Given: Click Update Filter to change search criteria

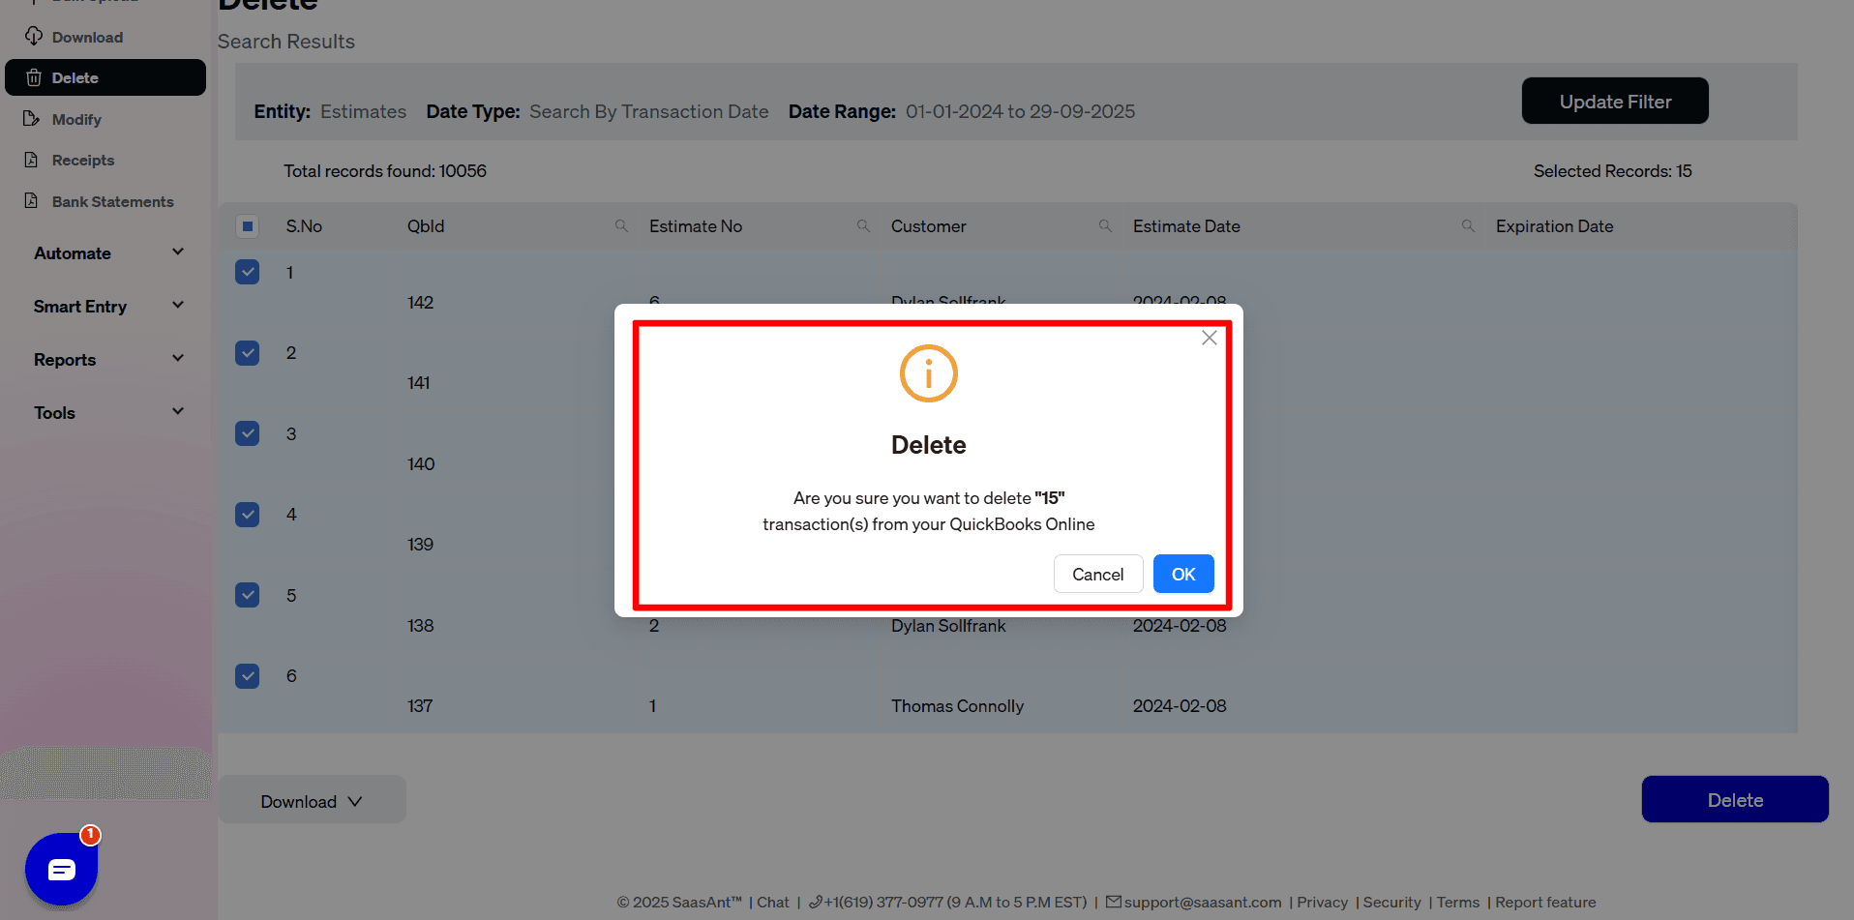Looking at the screenshot, I should [1614, 101].
